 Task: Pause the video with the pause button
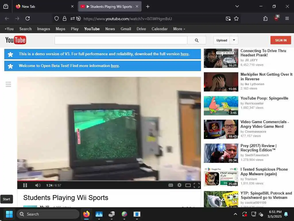point(25,185)
